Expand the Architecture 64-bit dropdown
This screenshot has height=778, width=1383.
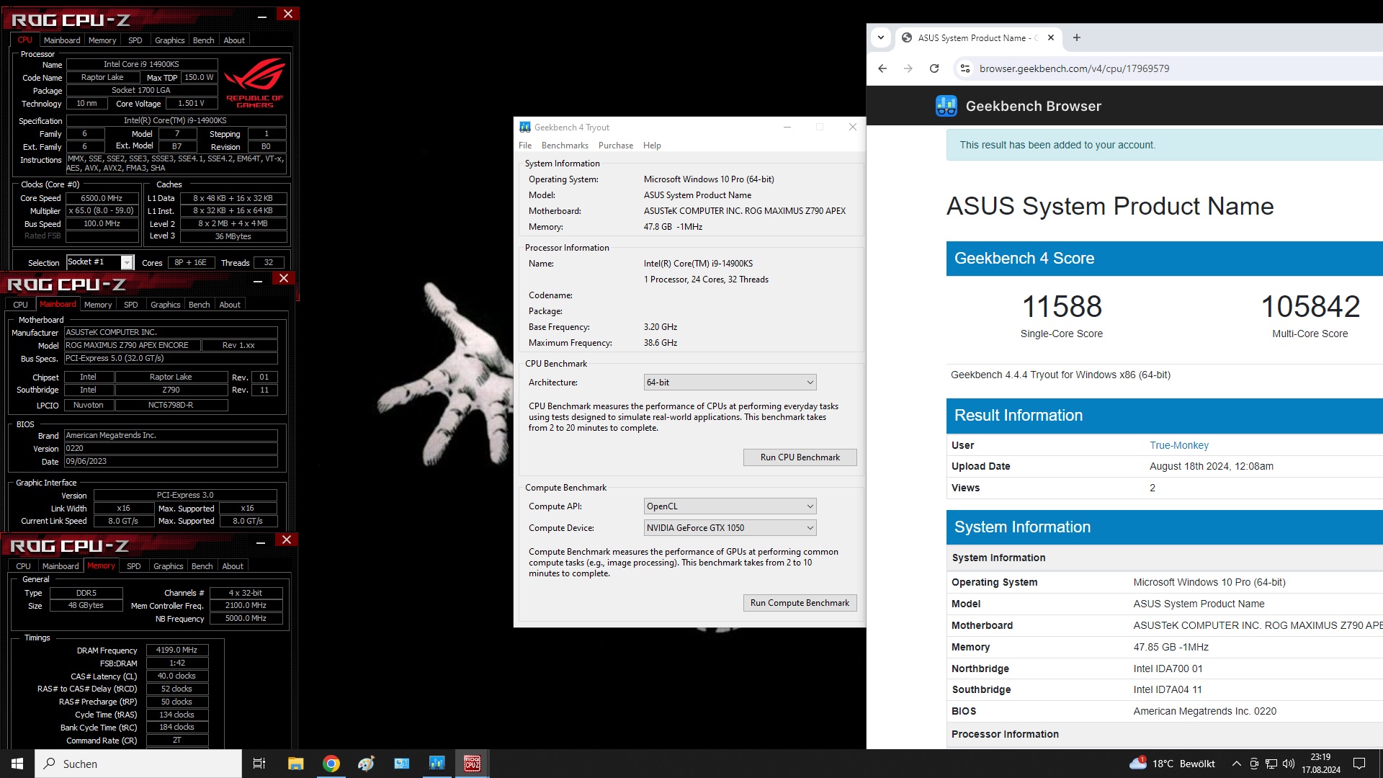pyautogui.click(x=730, y=383)
